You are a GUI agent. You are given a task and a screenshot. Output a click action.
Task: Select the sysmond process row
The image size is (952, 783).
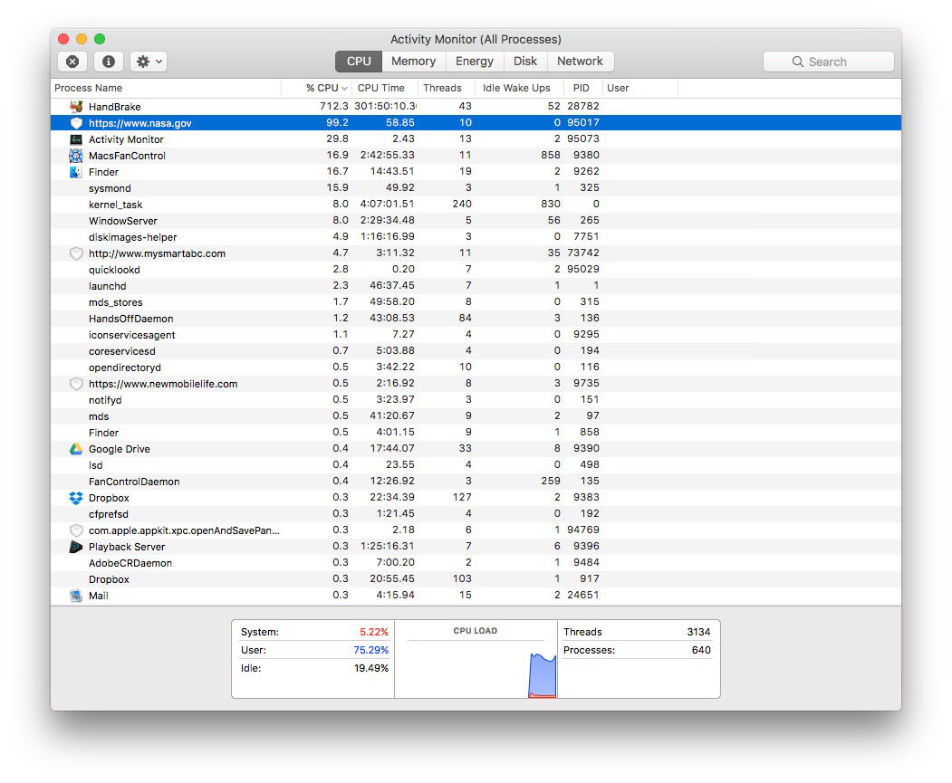pos(476,188)
